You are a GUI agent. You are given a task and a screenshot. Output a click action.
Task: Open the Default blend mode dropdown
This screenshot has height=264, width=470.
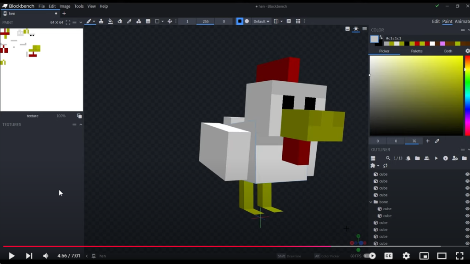click(262, 22)
